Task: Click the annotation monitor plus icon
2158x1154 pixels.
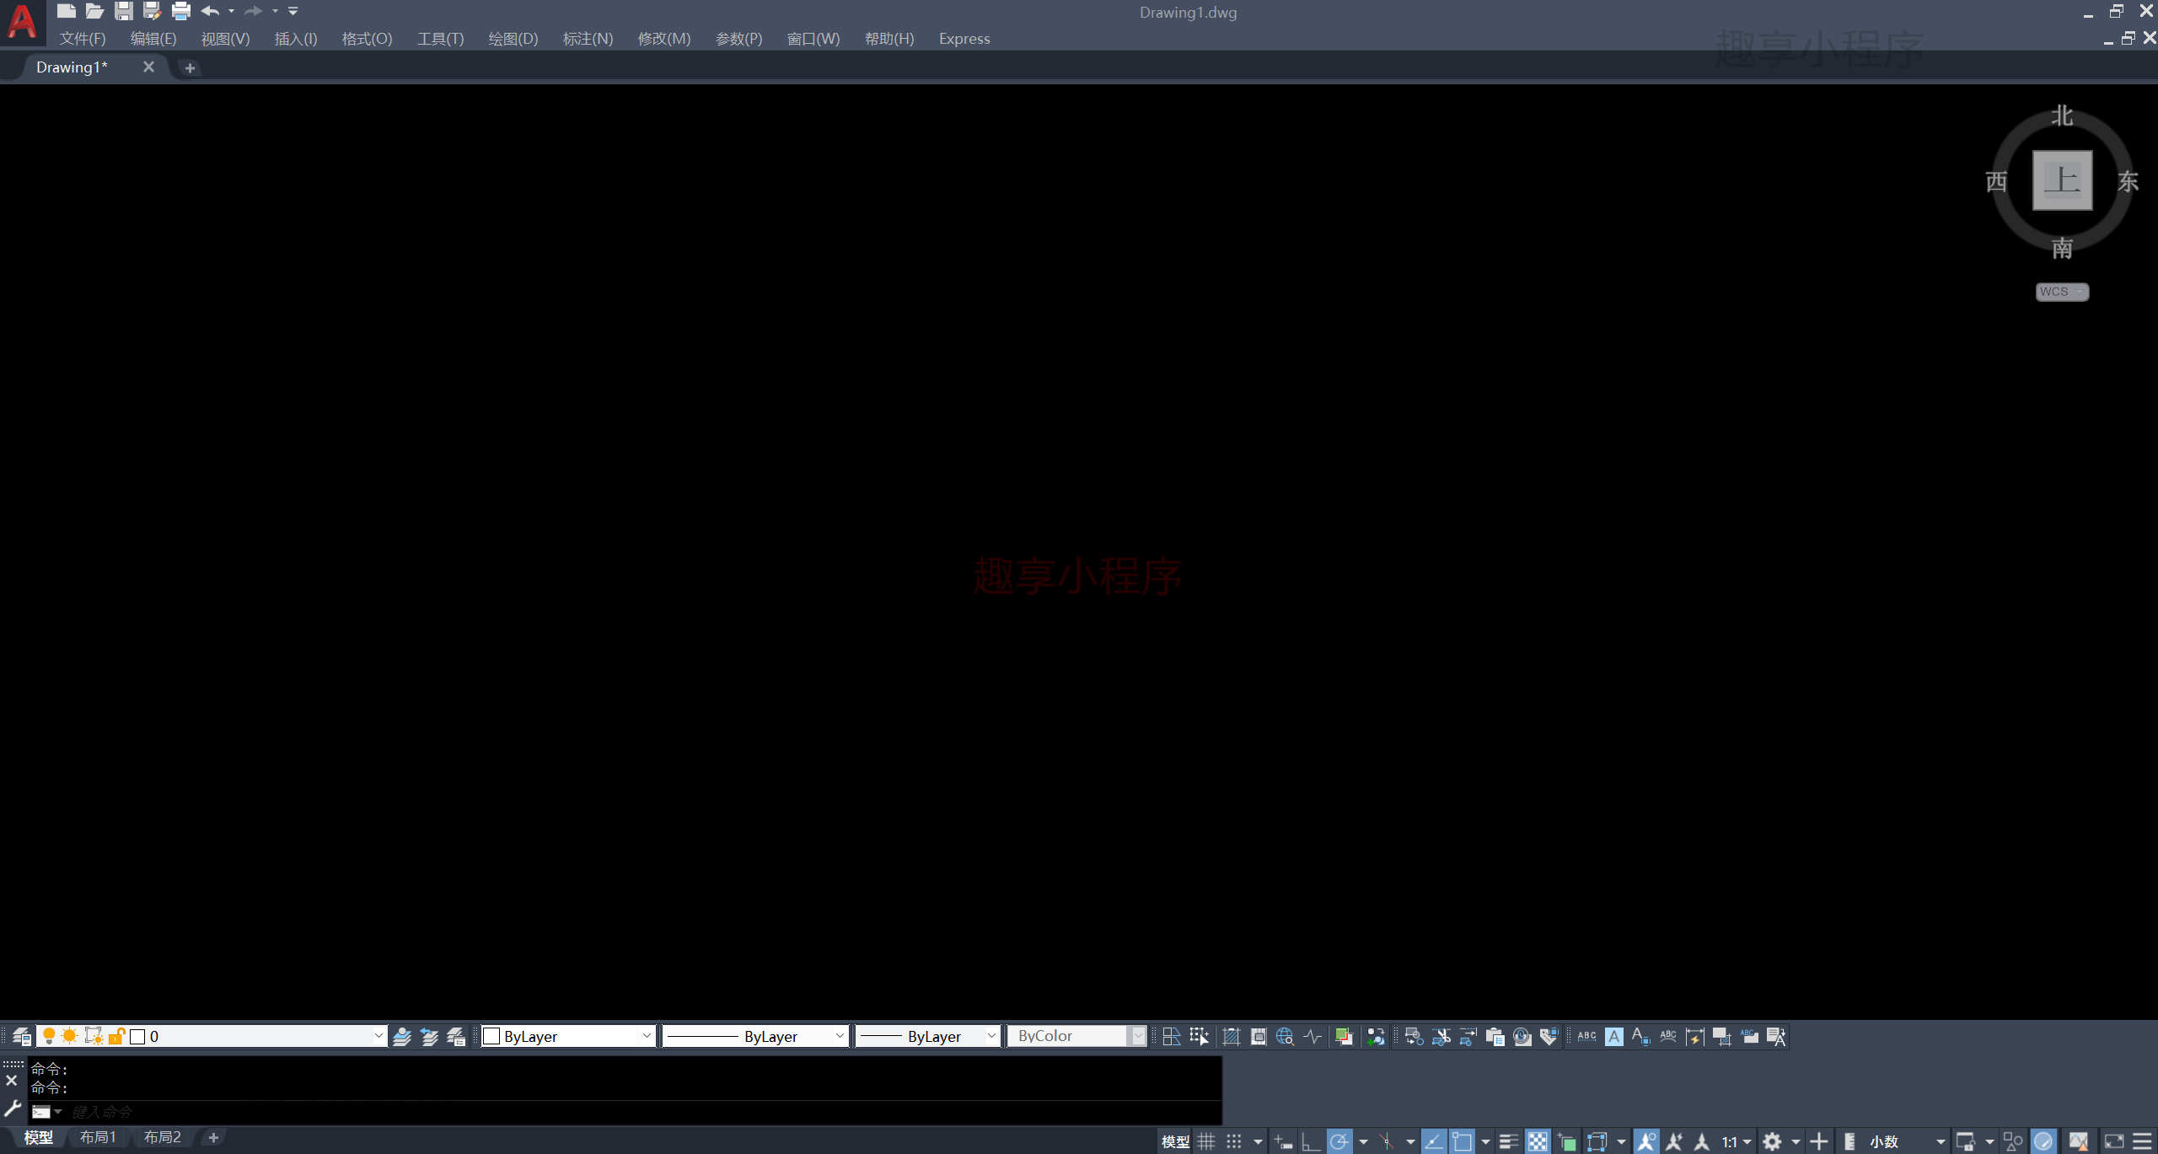Action: click(1819, 1141)
